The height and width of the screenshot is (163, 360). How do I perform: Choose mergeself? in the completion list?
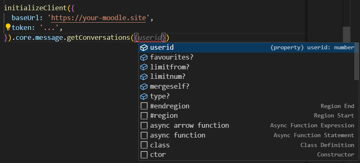tap(247, 87)
